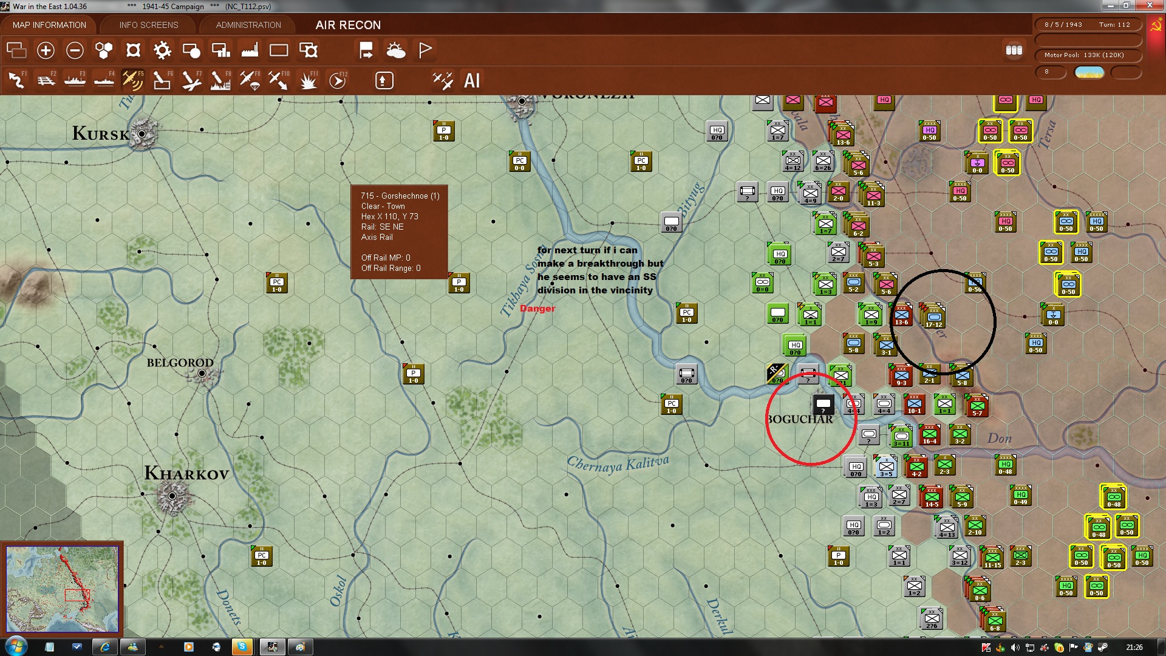This screenshot has height=656, width=1166.
Task: Toggle the overlapping-windows map view icon
Action: tap(16, 50)
